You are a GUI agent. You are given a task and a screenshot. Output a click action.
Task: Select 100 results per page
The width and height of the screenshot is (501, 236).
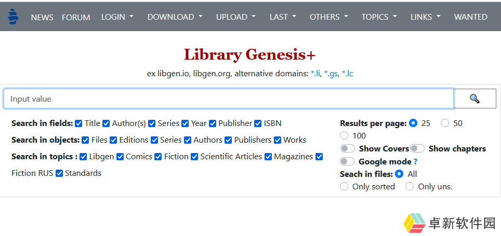[344, 136]
